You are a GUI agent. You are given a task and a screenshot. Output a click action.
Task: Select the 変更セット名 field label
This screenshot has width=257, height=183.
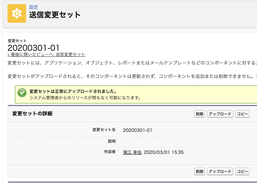(x=104, y=130)
